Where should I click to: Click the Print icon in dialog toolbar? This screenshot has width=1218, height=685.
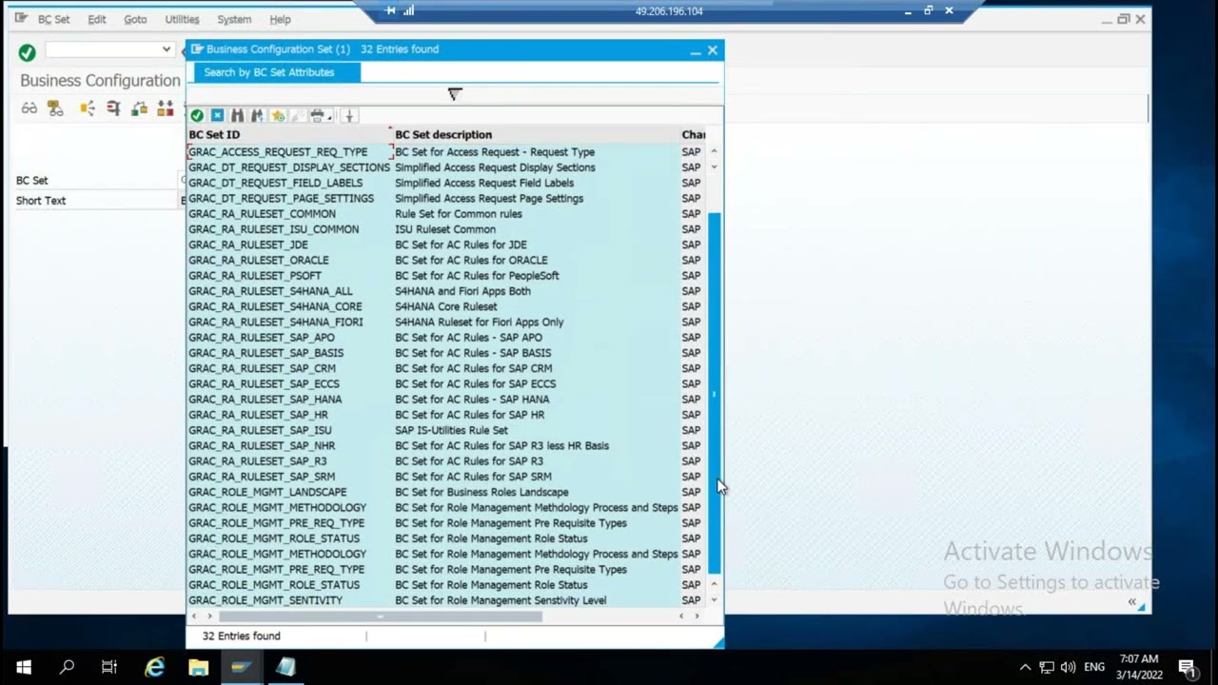[x=317, y=115]
